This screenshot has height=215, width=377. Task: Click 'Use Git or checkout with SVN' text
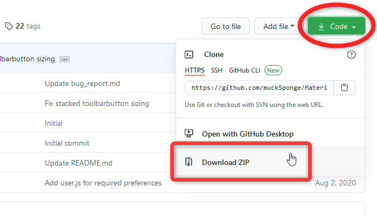[x=254, y=105]
